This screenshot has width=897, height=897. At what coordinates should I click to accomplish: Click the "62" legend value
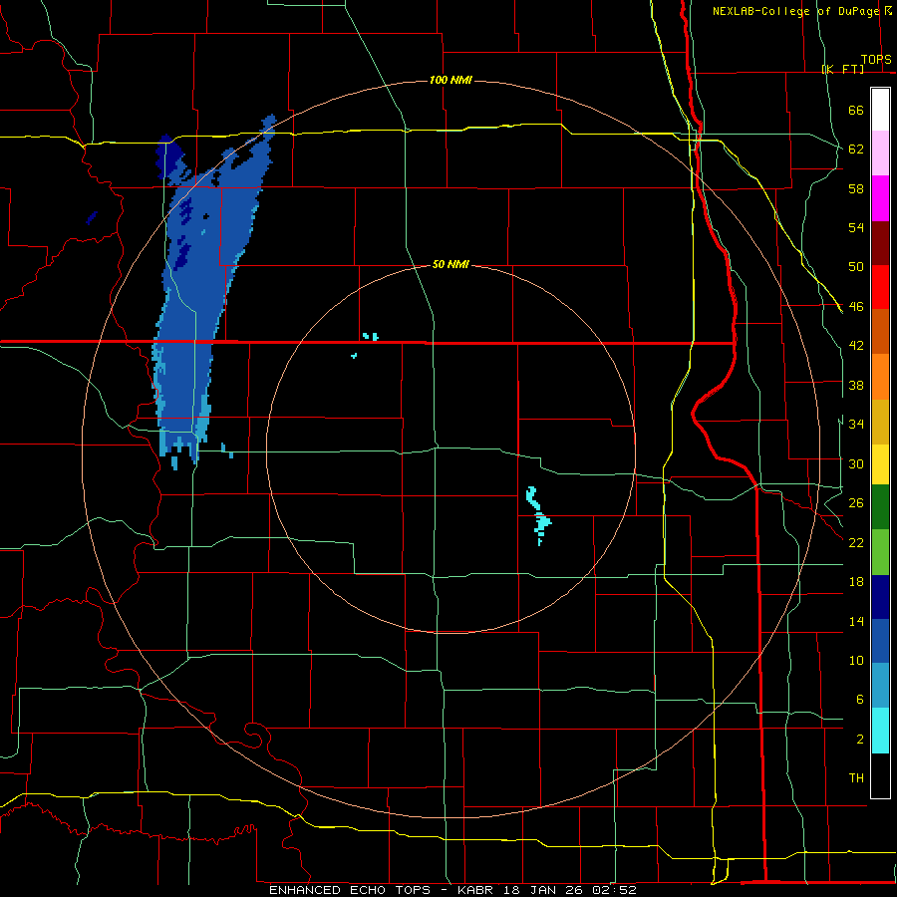point(856,149)
